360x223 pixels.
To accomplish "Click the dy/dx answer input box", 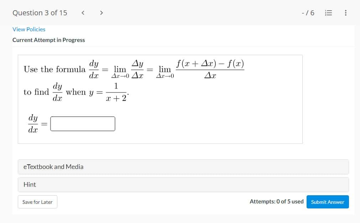I will pyautogui.click(x=83, y=124).
